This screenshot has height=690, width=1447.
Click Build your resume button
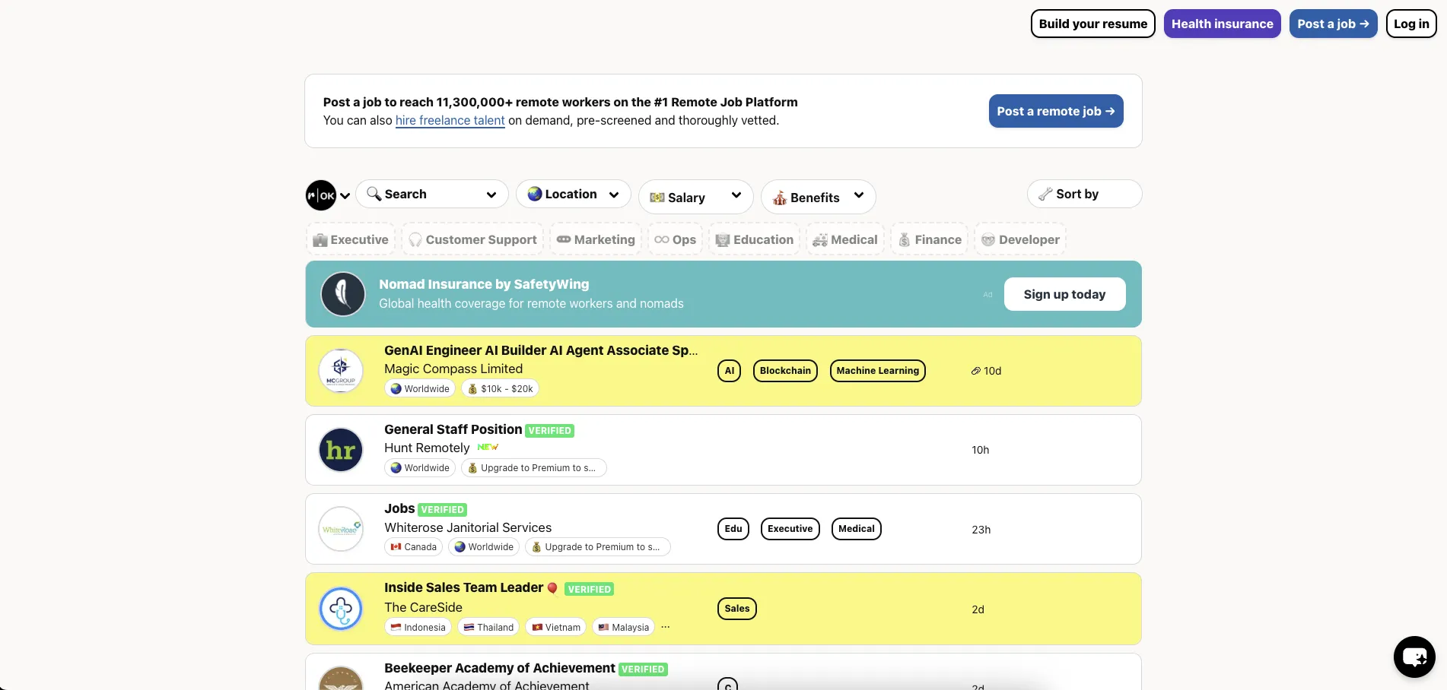[1093, 24]
